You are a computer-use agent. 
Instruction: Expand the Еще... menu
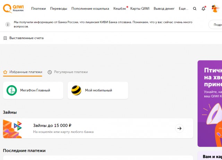[183, 9]
